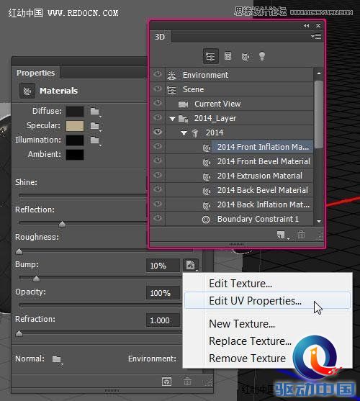
Task: Close the 3D panel
Action: tap(318, 26)
